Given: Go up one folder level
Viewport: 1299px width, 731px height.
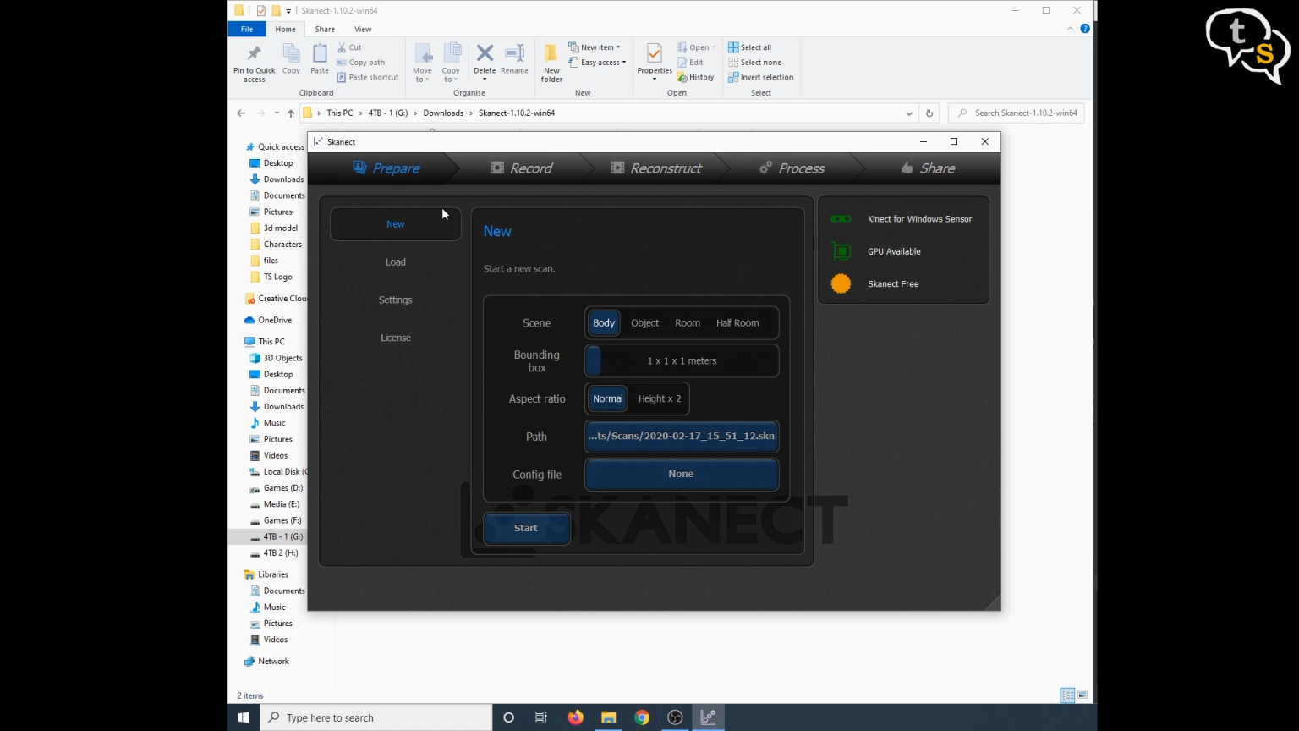Looking at the screenshot, I should [291, 113].
